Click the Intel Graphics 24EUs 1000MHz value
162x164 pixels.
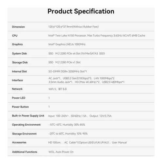[67, 44]
